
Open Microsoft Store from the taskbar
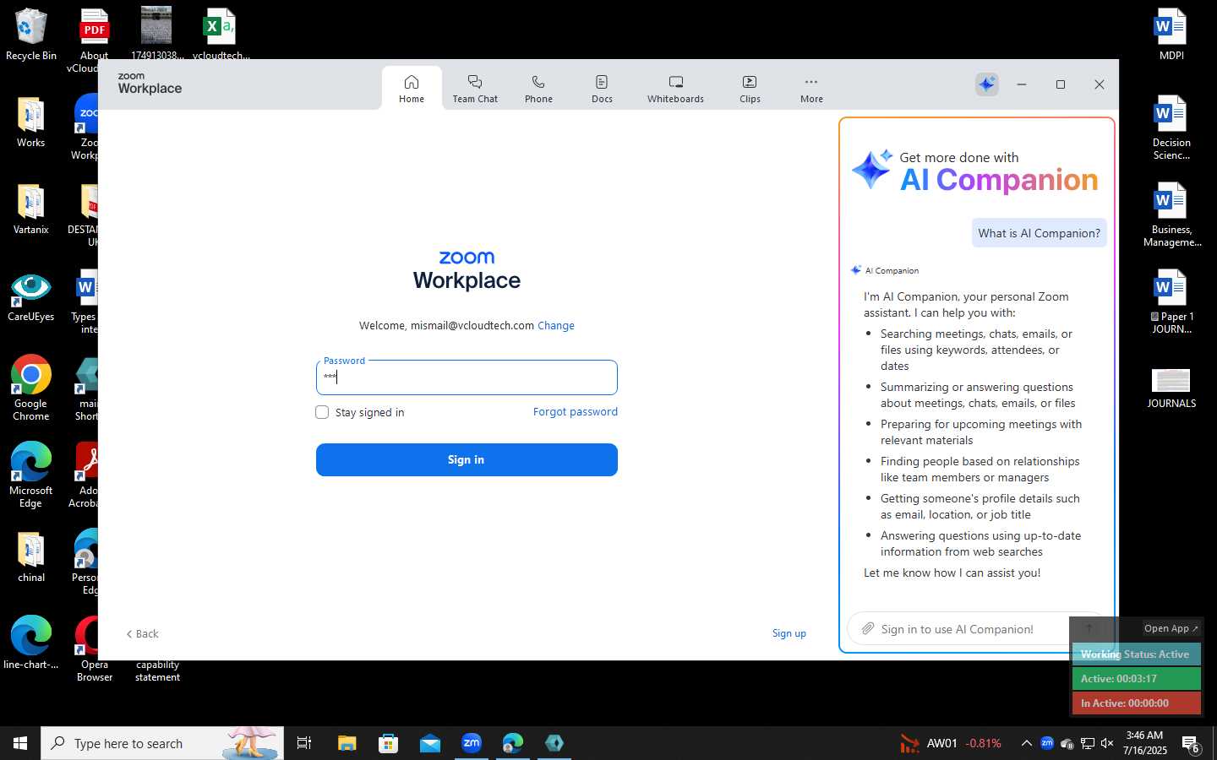389,743
